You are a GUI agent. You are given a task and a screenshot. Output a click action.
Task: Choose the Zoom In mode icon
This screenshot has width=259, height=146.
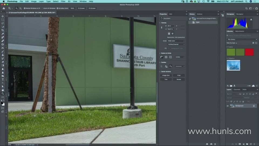[x=16, y=8]
